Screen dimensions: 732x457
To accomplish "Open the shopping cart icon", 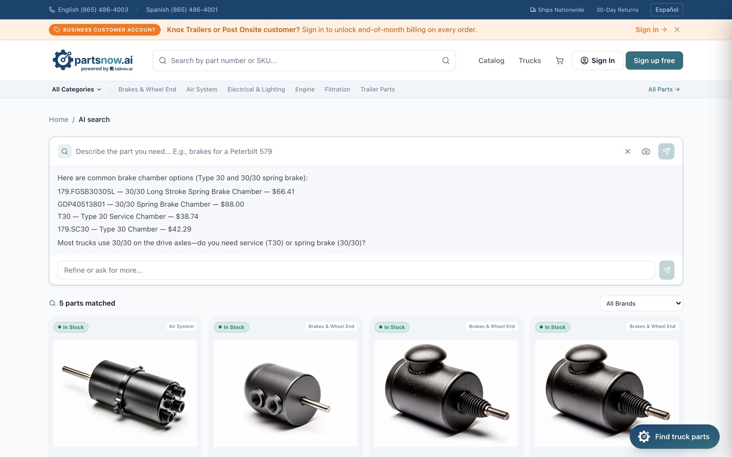I will pos(560,60).
